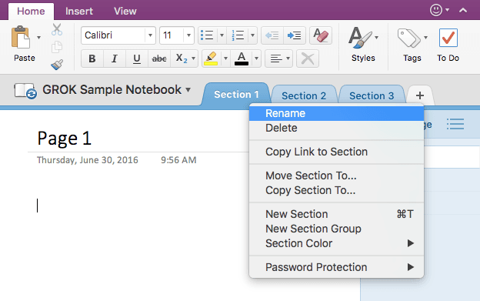
Task: Apply yellow text highlight color
Action: click(211, 59)
